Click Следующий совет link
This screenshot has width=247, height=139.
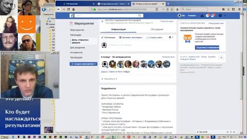coord(216,23)
